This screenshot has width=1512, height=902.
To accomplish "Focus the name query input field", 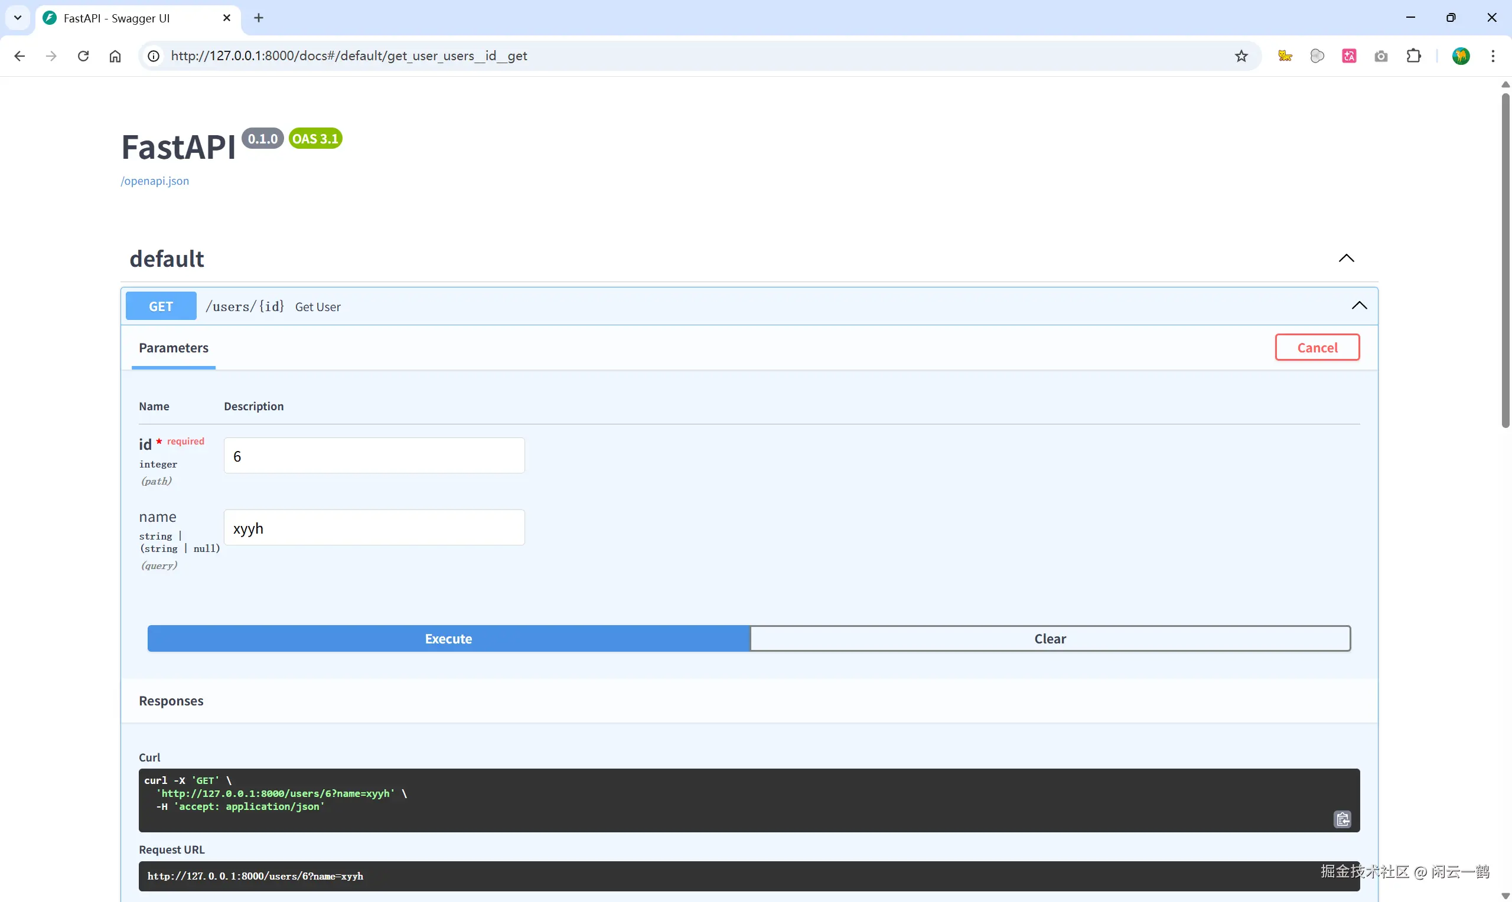I will coord(374,528).
